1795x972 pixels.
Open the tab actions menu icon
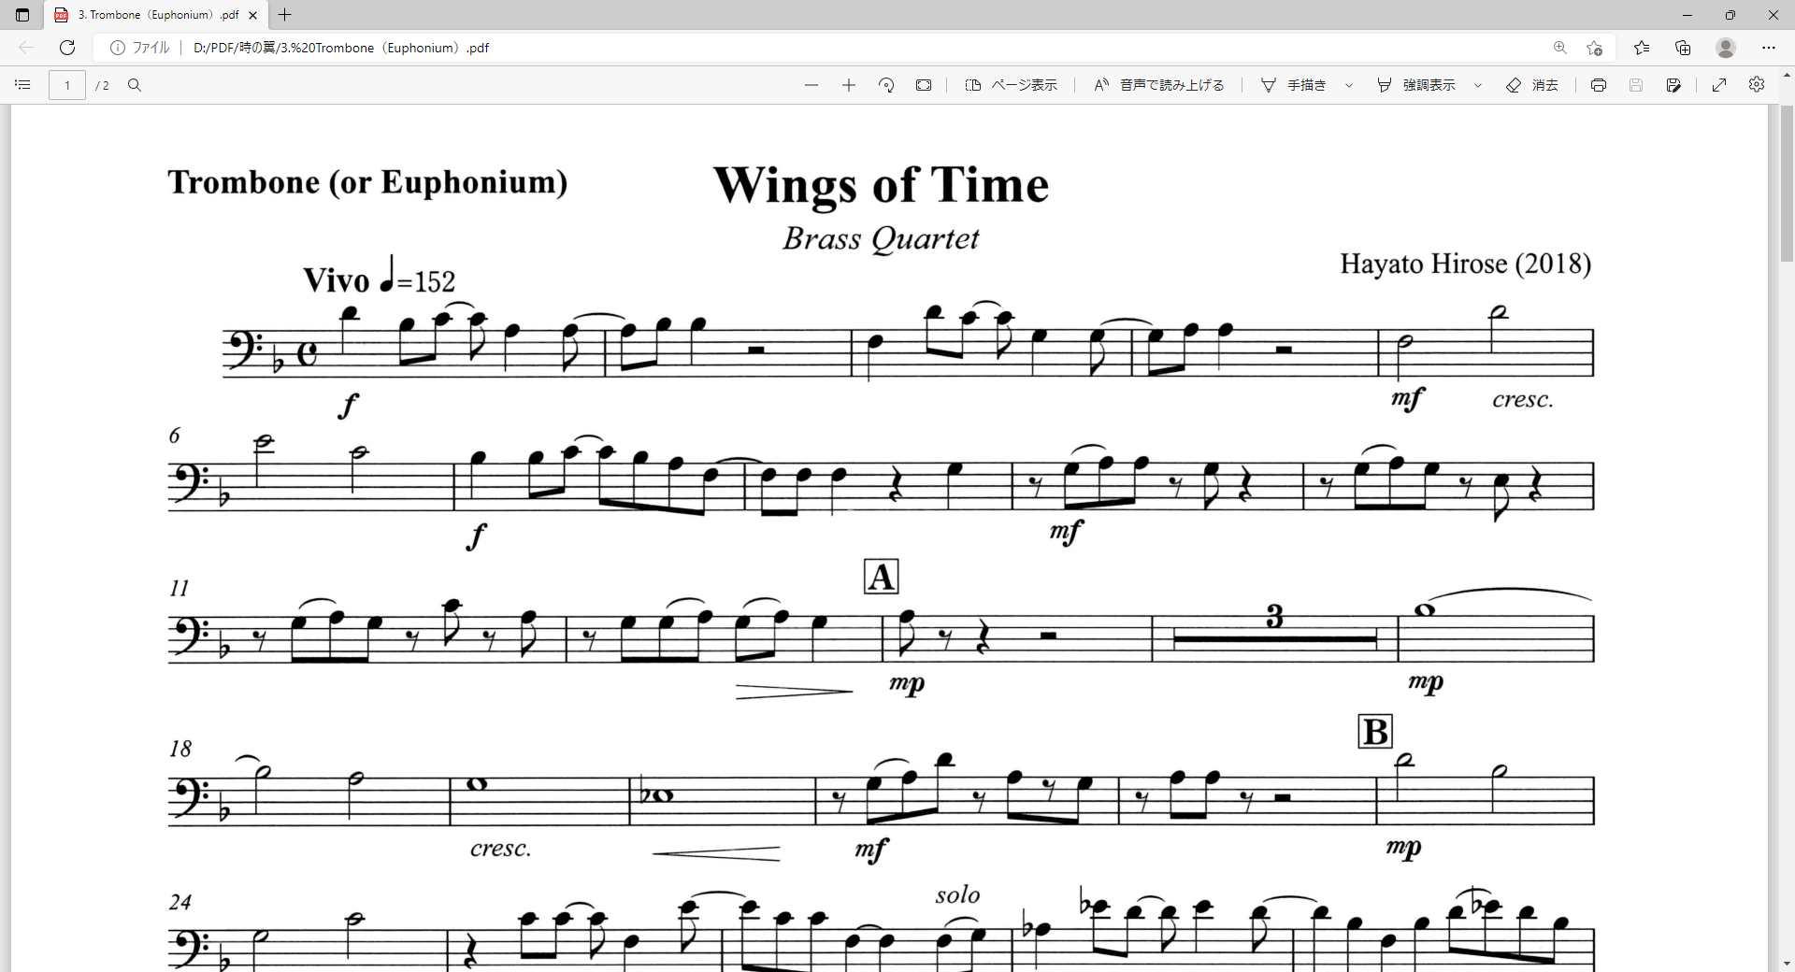point(22,15)
